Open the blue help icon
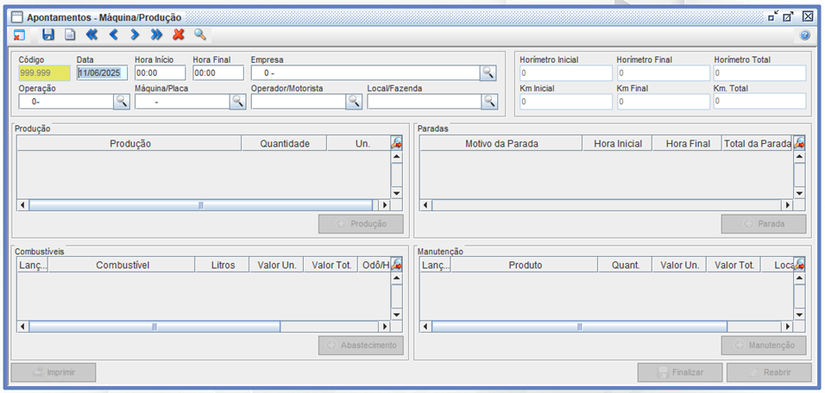Viewport: 825px width, 393px height. [x=804, y=35]
